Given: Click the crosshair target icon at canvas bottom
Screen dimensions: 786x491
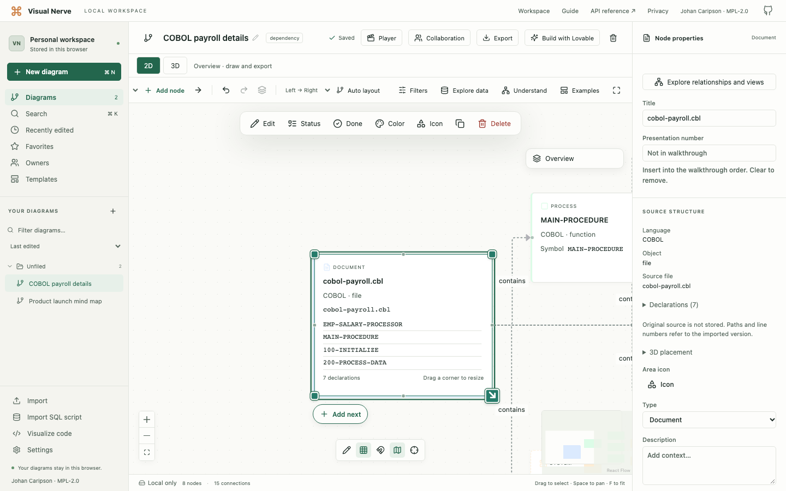Looking at the screenshot, I should click(x=414, y=450).
